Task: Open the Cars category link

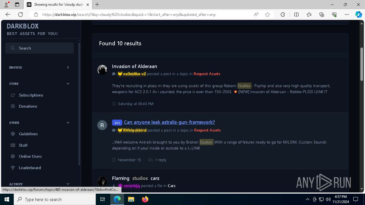Action: (x=172, y=186)
